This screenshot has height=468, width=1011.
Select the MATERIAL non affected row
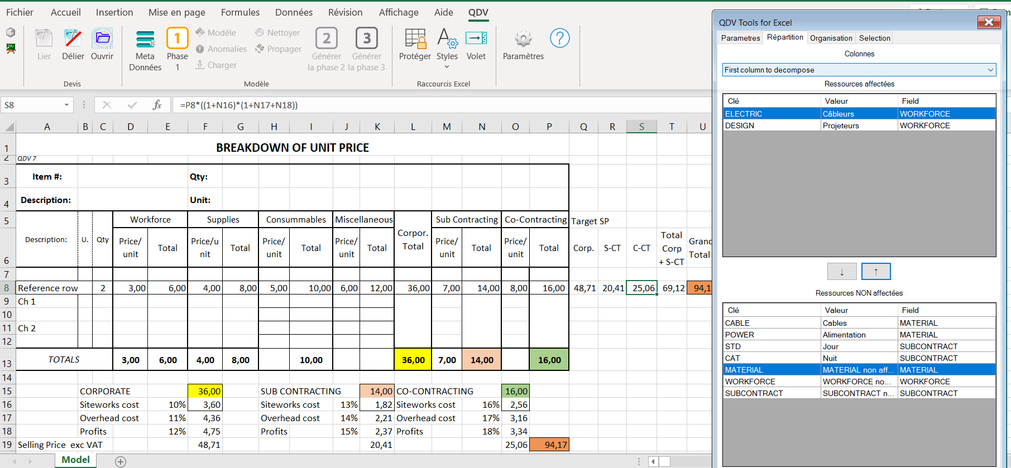point(859,370)
